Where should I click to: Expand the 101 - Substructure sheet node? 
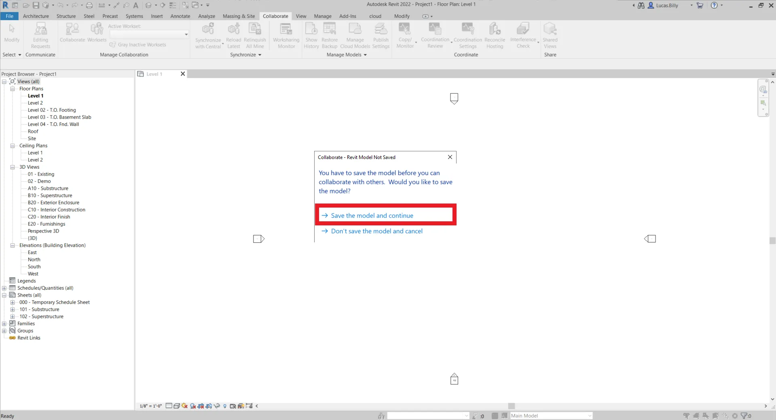point(13,310)
